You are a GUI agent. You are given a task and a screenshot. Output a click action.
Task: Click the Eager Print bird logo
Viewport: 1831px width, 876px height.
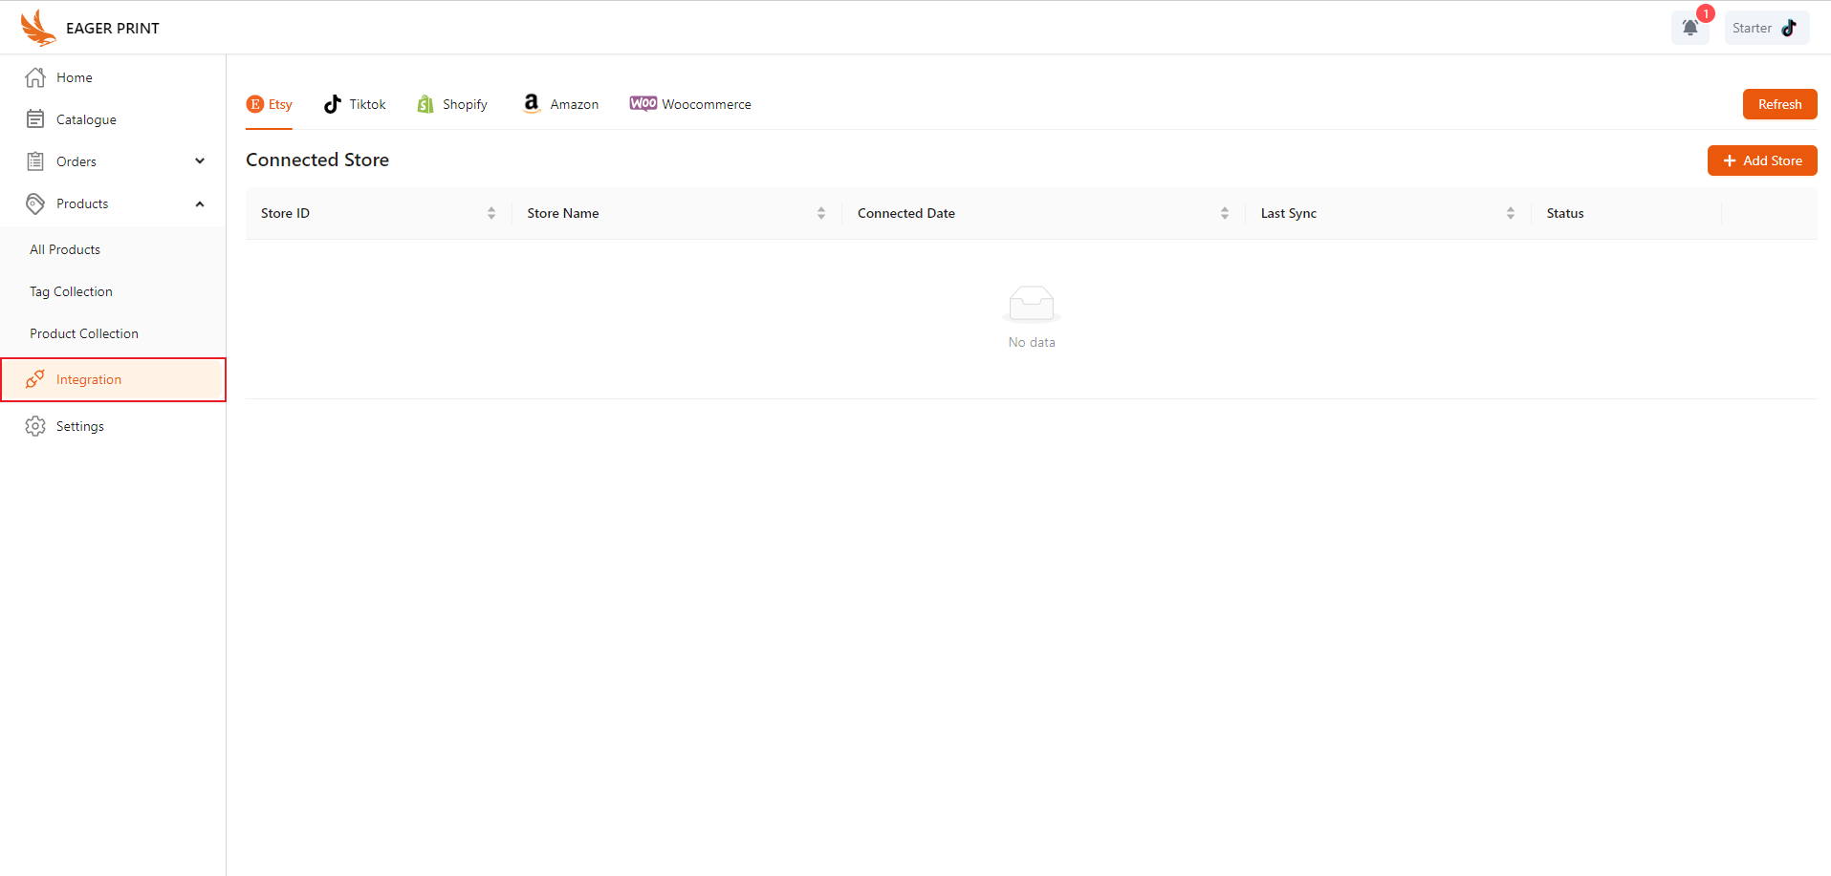(x=38, y=28)
